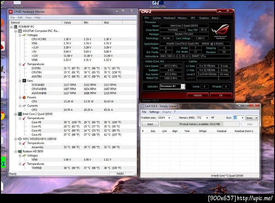Click the GFlops column header in LinX

coord(203,131)
